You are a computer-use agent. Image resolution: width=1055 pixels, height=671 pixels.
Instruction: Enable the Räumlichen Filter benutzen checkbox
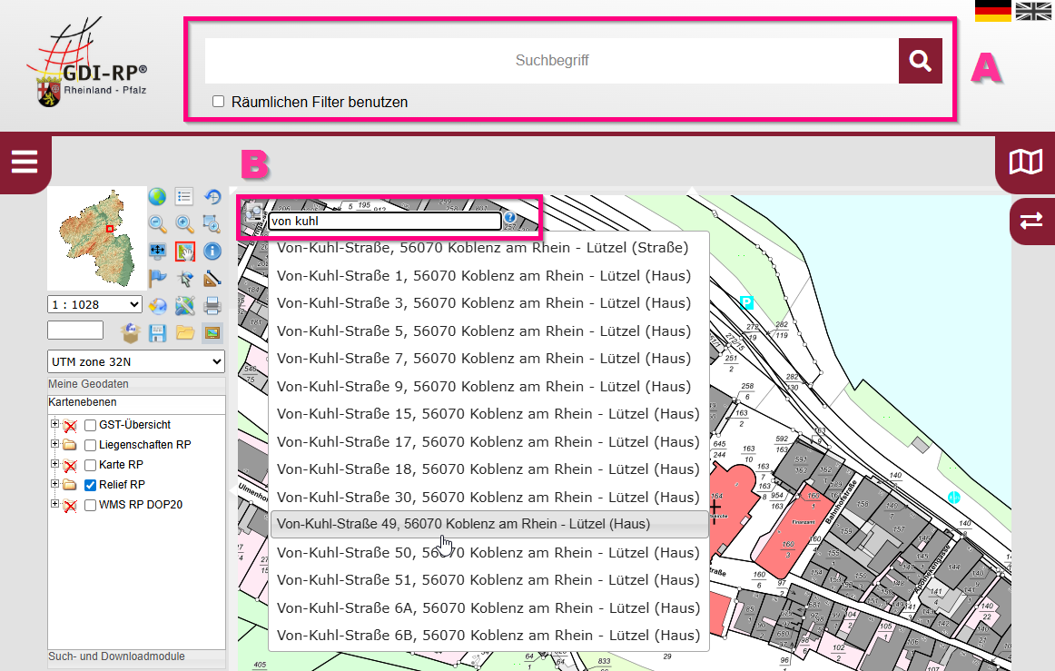(x=218, y=102)
